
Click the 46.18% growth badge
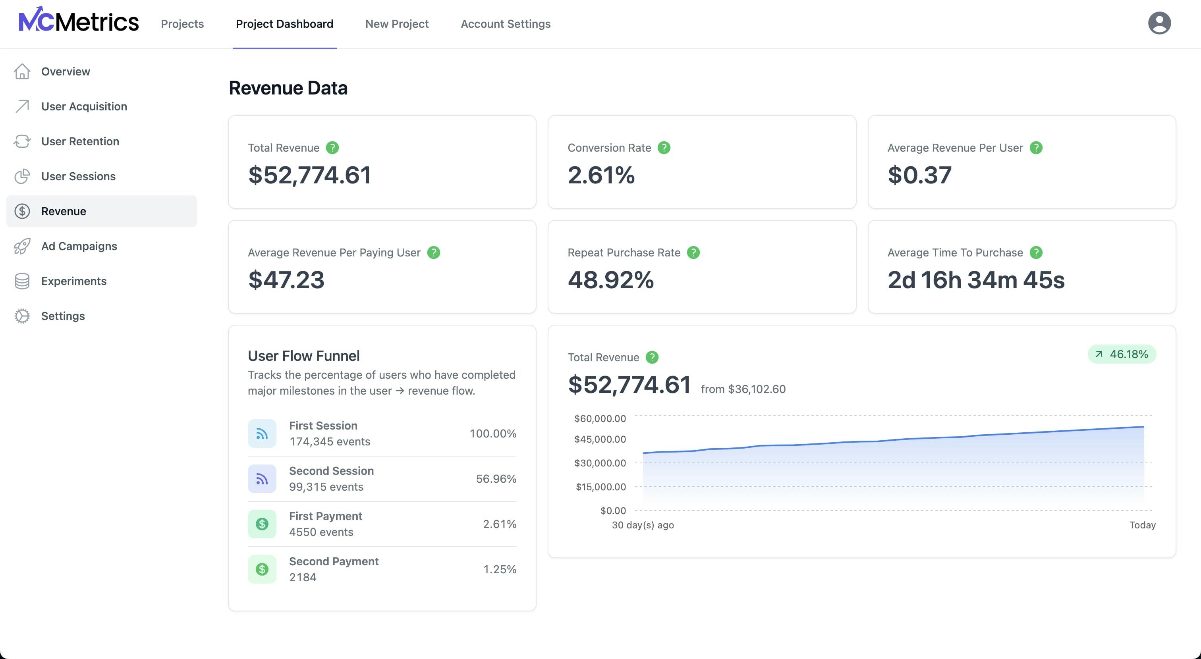coord(1122,354)
